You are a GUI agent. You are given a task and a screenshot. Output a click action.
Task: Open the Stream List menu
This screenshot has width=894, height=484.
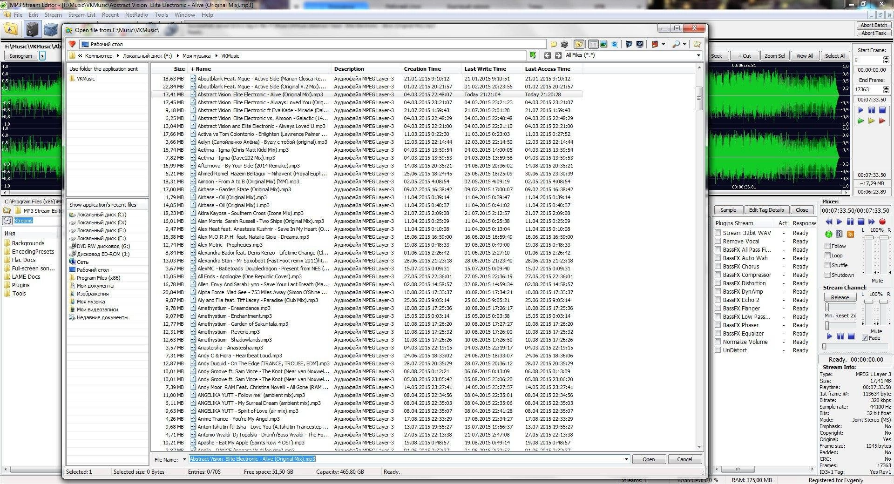[82, 15]
